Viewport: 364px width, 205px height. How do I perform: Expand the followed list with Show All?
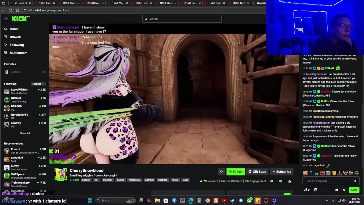(25, 133)
